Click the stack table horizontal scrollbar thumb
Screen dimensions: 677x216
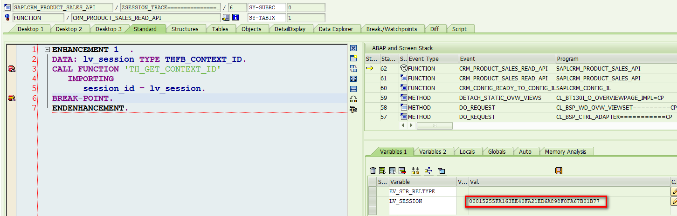(x=435, y=125)
